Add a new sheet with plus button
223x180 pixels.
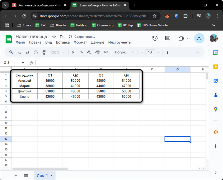(x=16, y=175)
